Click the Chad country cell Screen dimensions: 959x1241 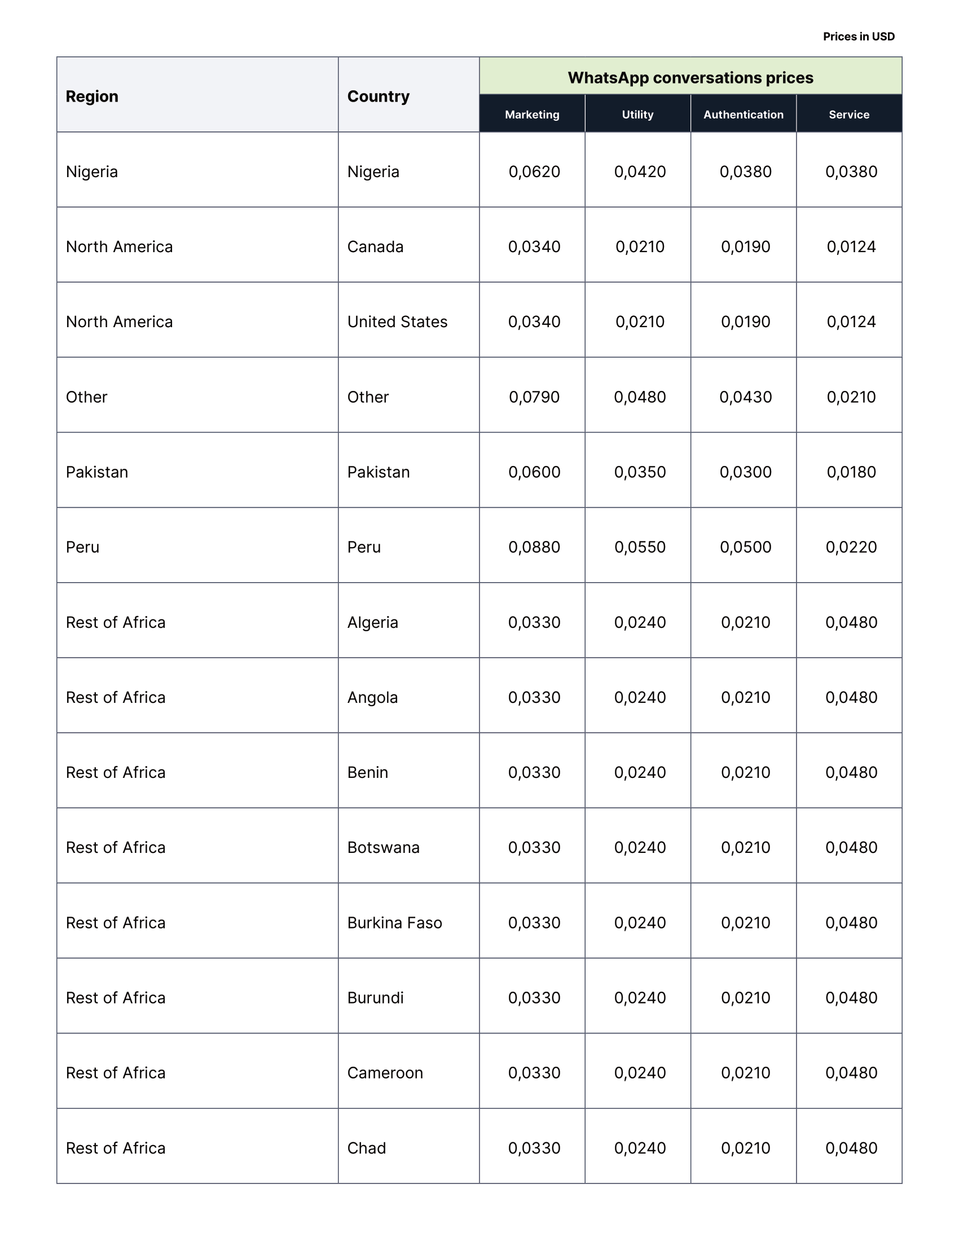click(367, 1148)
